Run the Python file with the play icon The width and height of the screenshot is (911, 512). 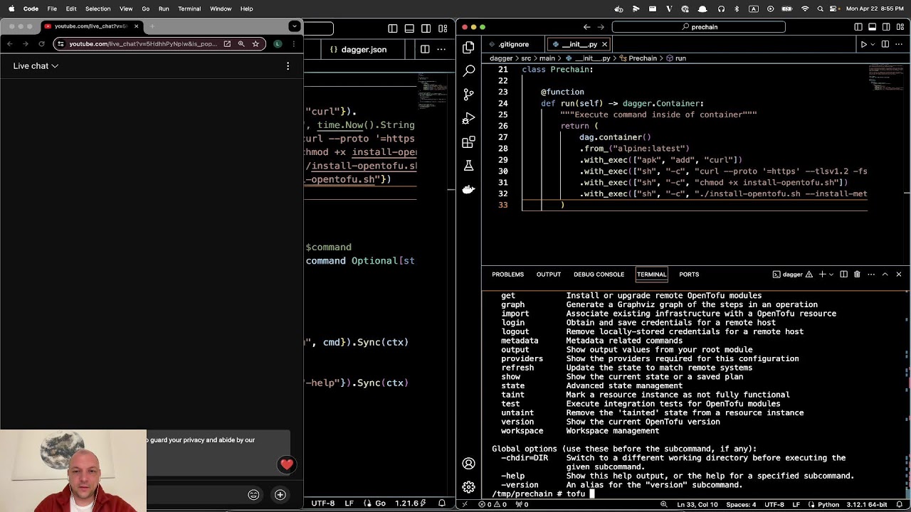[x=863, y=44]
